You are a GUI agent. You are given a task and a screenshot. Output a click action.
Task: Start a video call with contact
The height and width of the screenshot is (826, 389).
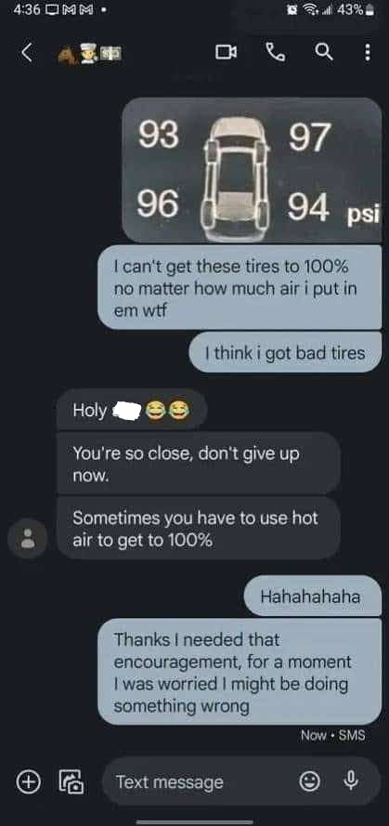pos(226,52)
